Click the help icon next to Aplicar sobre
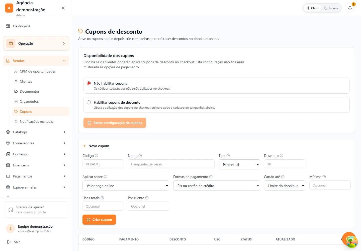361x251 pixels. coord(106,177)
